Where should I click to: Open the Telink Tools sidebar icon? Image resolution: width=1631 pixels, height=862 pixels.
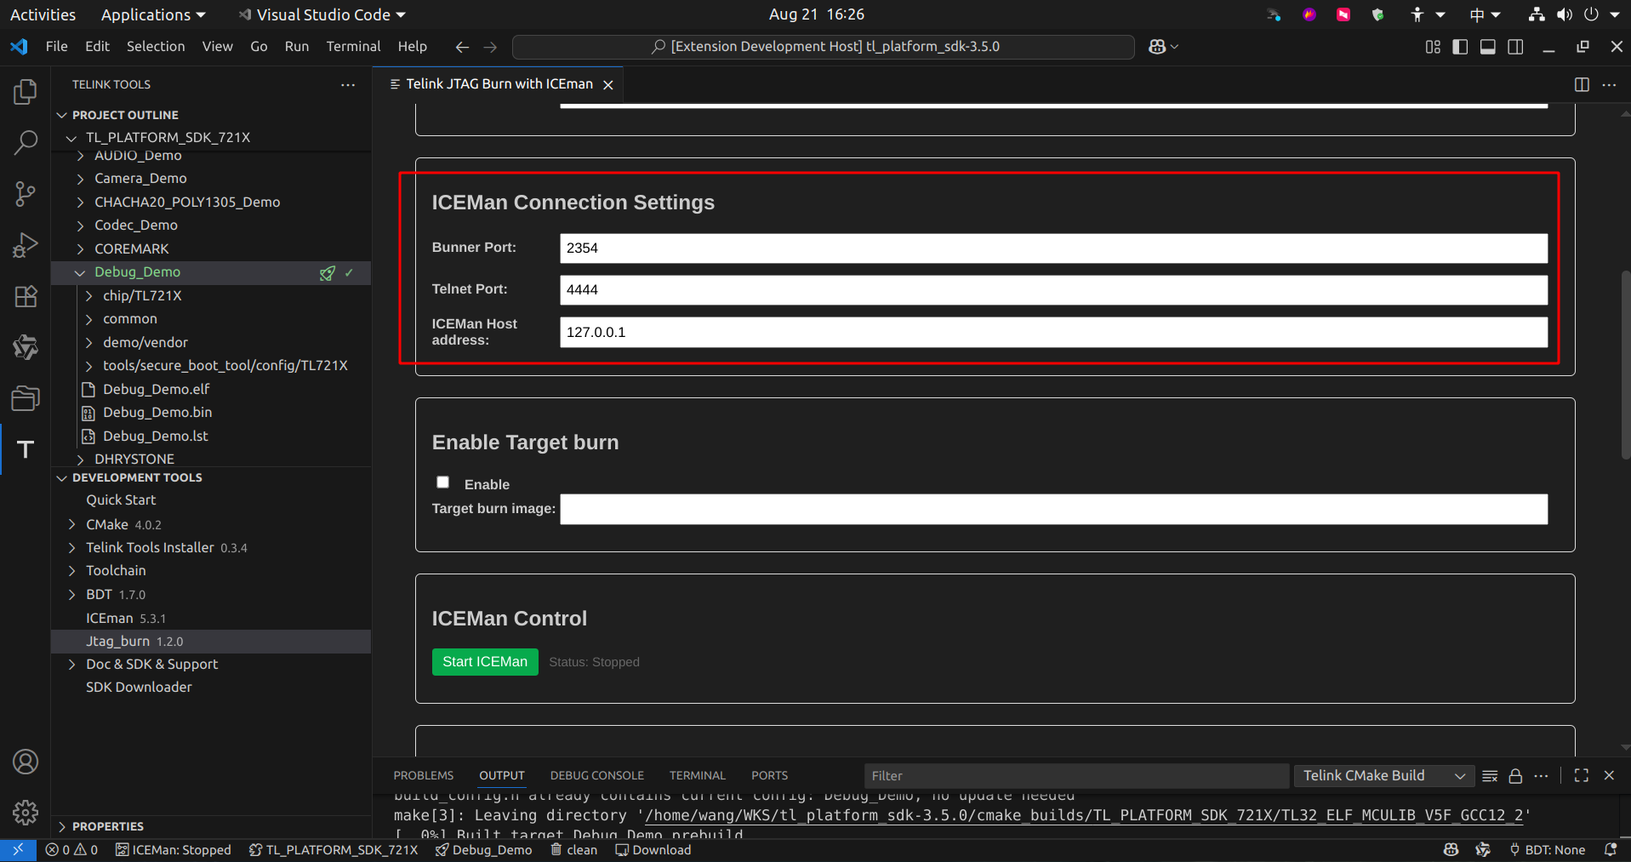pos(25,448)
